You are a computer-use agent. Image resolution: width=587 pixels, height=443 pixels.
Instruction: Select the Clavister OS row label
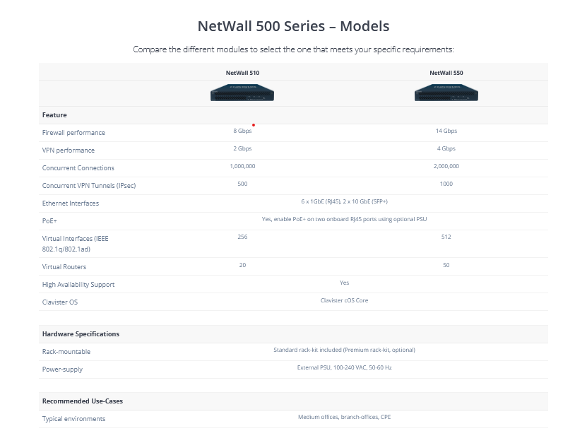(60, 302)
